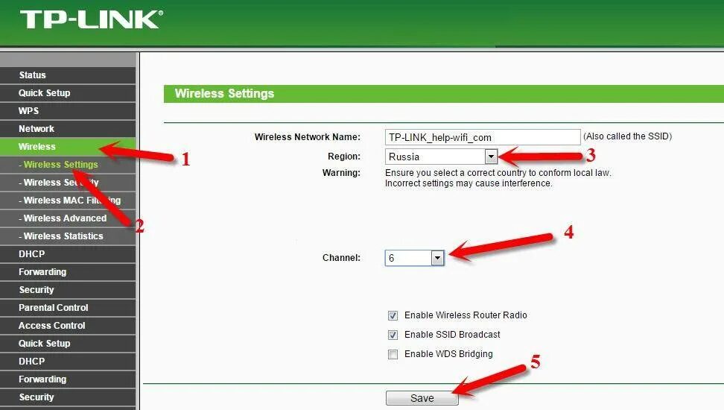Screen dimensions: 724x410
Task: Open Quick Setup listed under Status
Action: point(68,93)
